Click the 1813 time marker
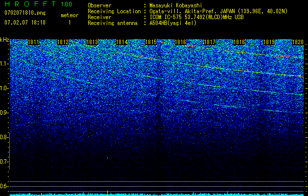This screenshot has width=308, height=196. pos(93,42)
